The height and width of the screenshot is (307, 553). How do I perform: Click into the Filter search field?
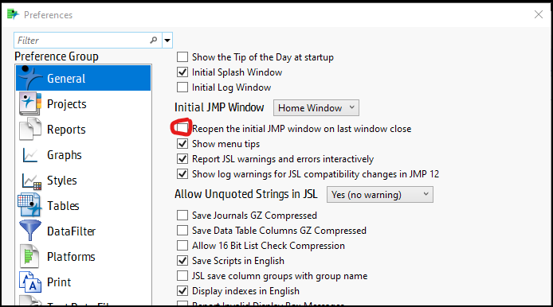tap(82, 40)
